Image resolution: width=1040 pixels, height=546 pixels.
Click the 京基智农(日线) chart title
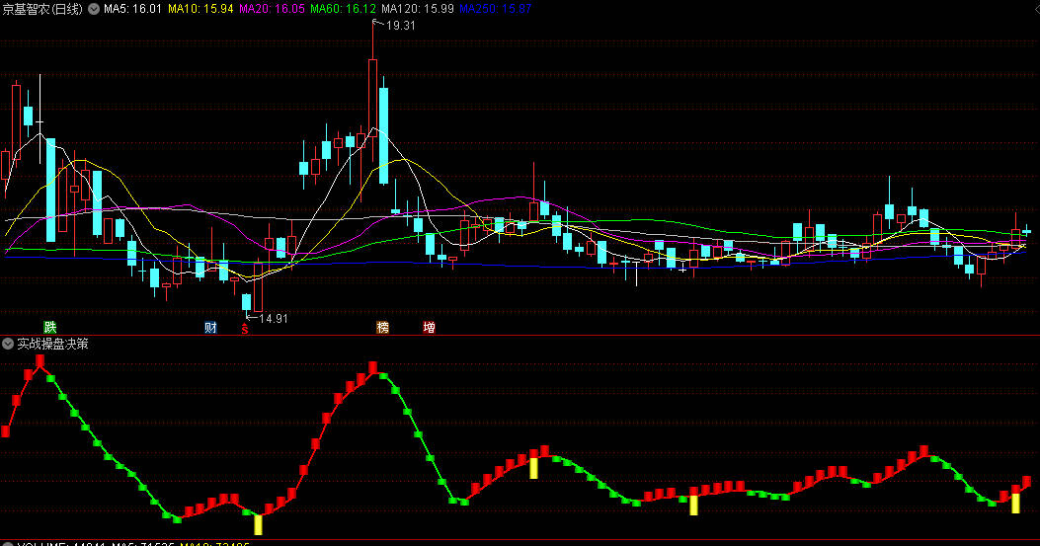pyautogui.click(x=42, y=9)
